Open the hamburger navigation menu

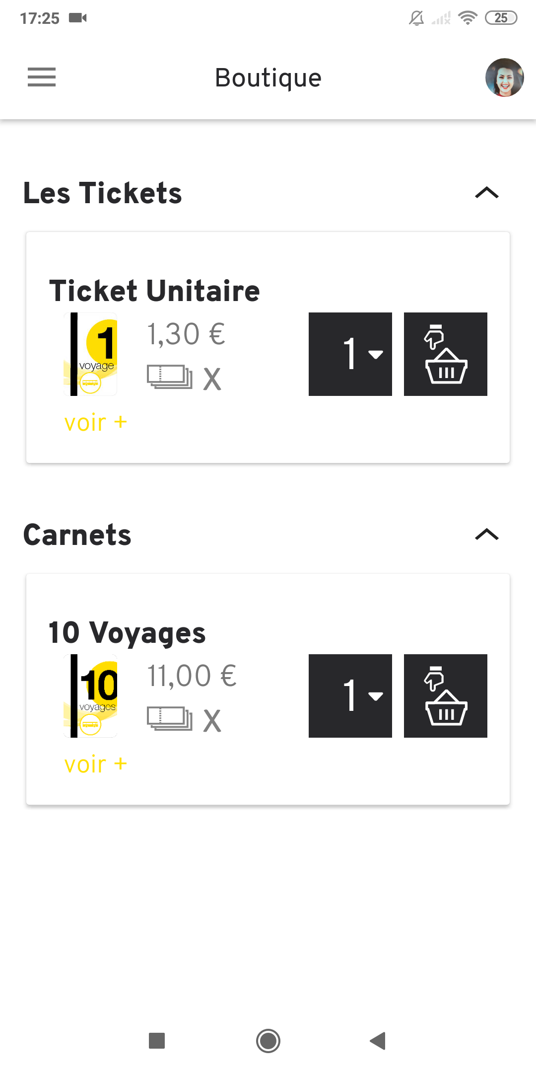[x=42, y=77]
